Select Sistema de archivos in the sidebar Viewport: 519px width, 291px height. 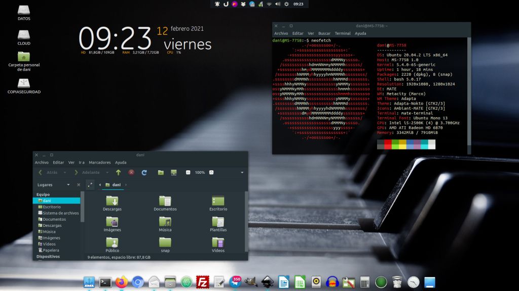[x=60, y=213]
